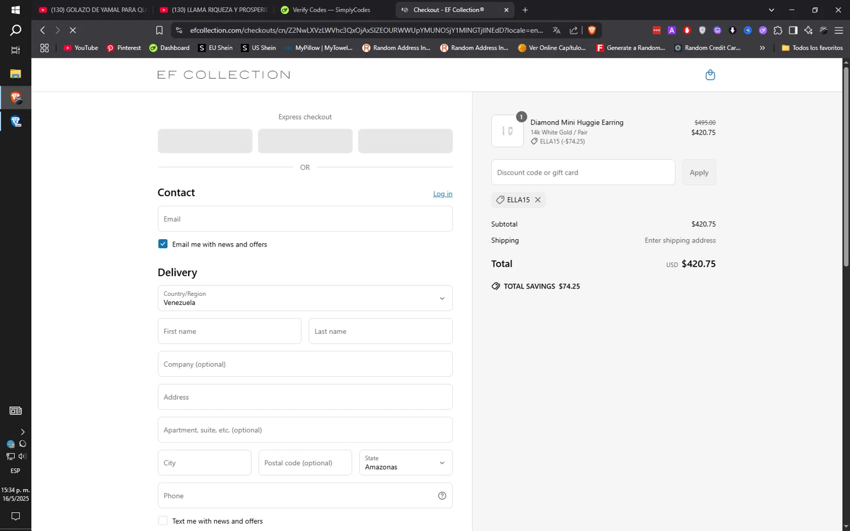Open Windows Start menu
Screen dimensions: 850x531
15,10
